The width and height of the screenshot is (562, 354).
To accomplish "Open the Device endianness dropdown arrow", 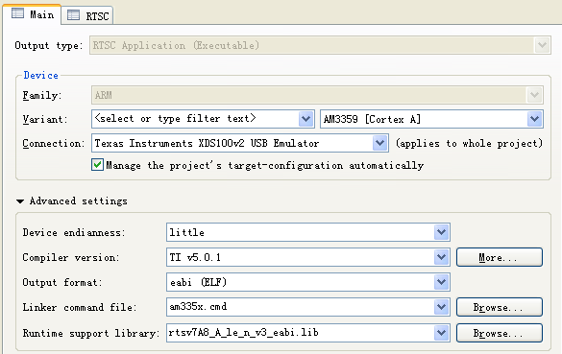I will [x=441, y=232].
